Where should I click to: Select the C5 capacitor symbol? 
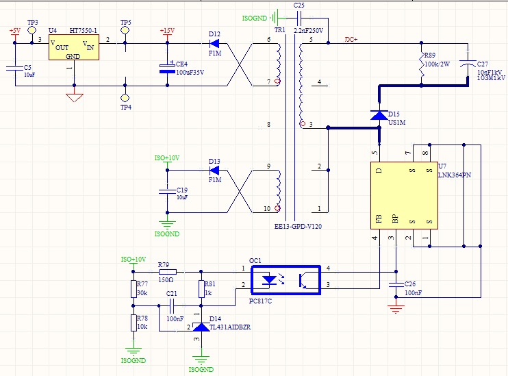[14, 68]
